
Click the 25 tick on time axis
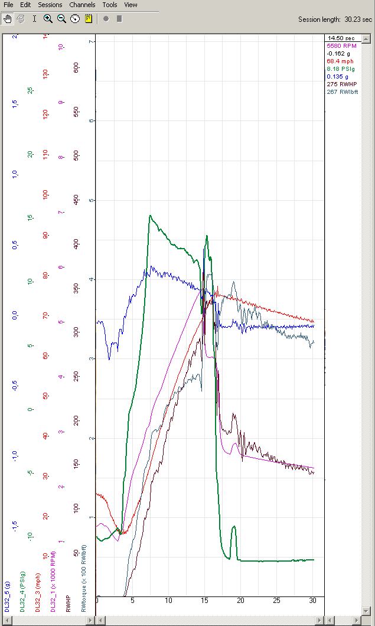click(276, 601)
